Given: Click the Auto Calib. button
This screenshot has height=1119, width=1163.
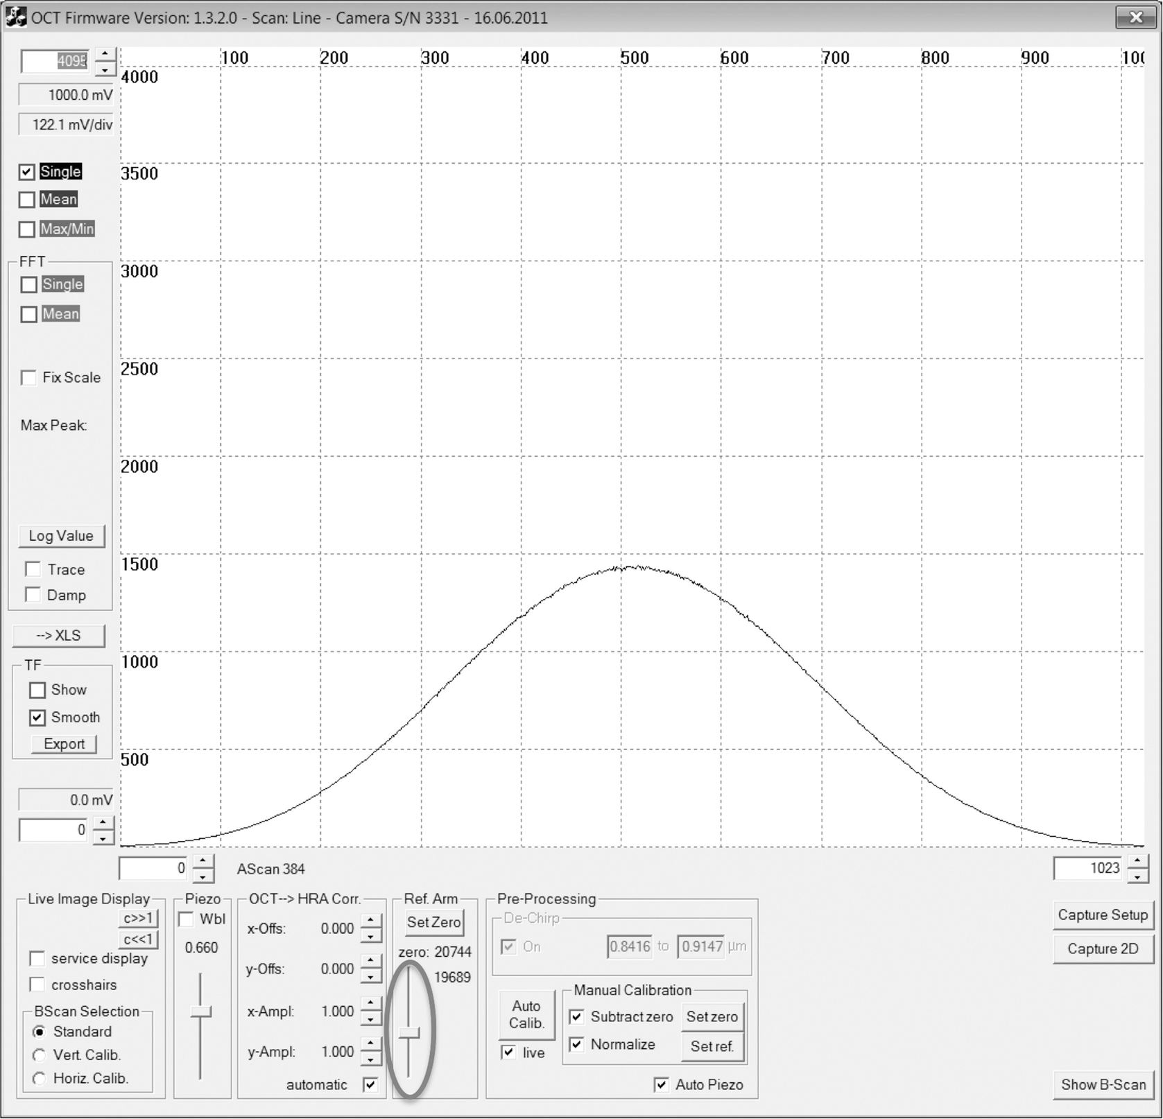Looking at the screenshot, I should (x=526, y=1015).
